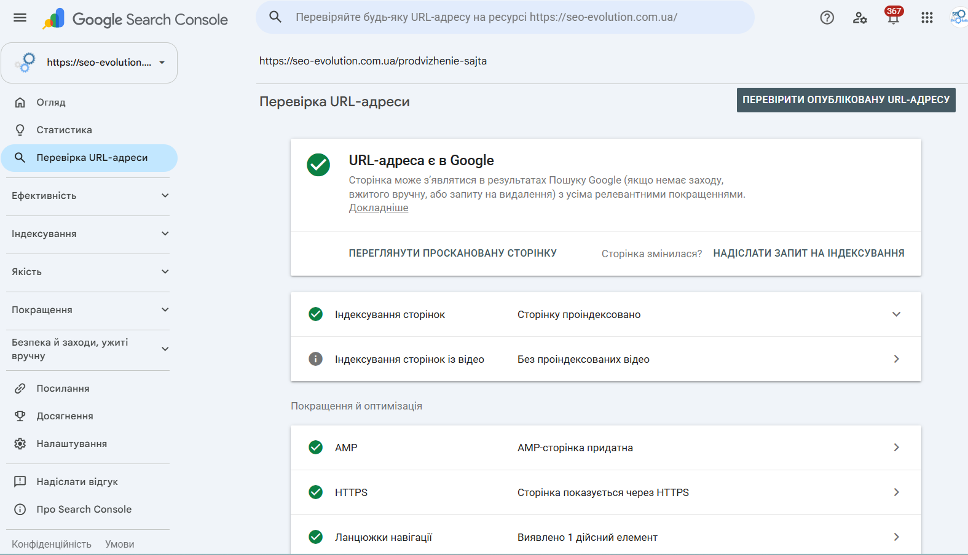
Task: Click 'AMP-сторінка придатна' status text
Action: (x=575, y=448)
